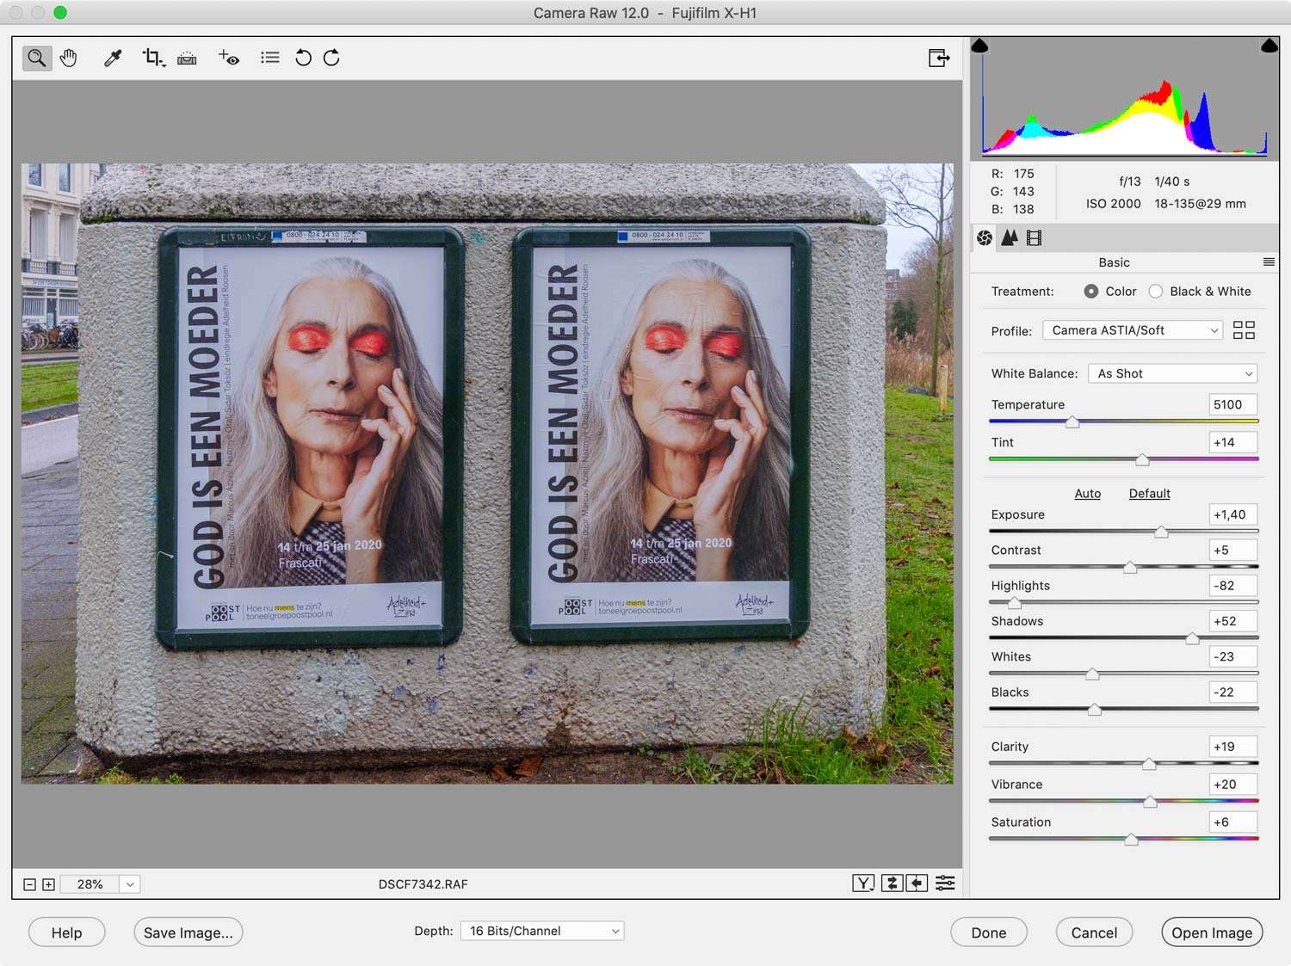1291x966 pixels.
Task: Click the Saturation value field
Action: point(1232,821)
